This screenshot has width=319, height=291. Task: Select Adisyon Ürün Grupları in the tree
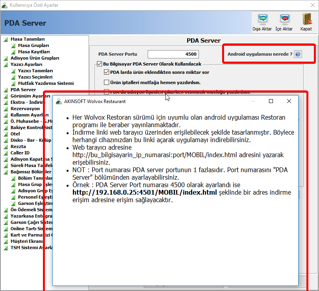[x=35, y=58]
